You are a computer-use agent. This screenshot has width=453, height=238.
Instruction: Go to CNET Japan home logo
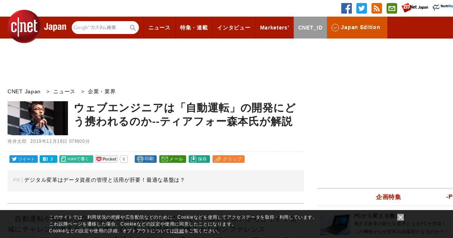click(37, 26)
